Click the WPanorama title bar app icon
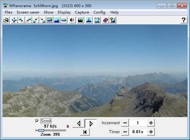The width and height of the screenshot is (190, 140). click(x=5, y=6)
